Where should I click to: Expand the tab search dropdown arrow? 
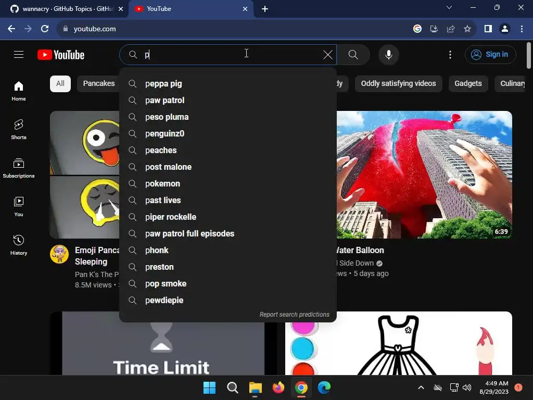point(449,7)
